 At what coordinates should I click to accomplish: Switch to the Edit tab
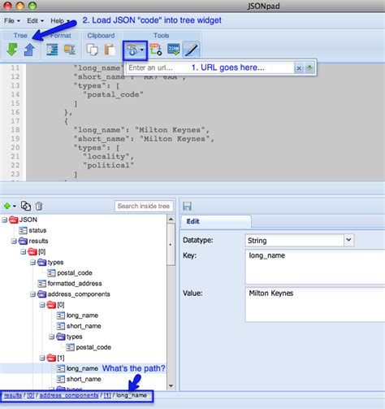click(216, 221)
